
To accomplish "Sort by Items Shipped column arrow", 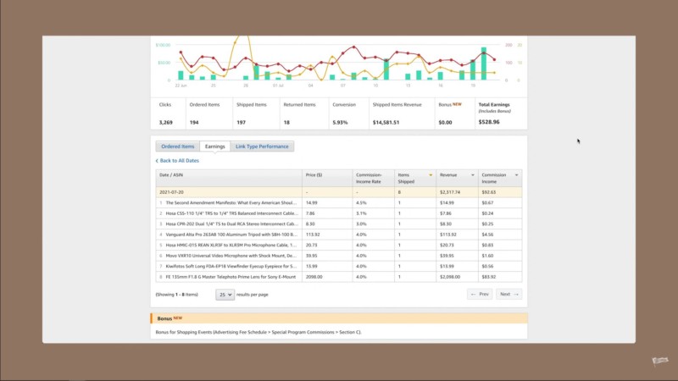I will coord(431,175).
